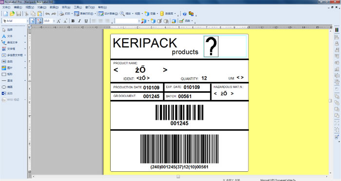Print the label with the printer button
Viewport: 341px width, 181px height.
click(65, 14)
